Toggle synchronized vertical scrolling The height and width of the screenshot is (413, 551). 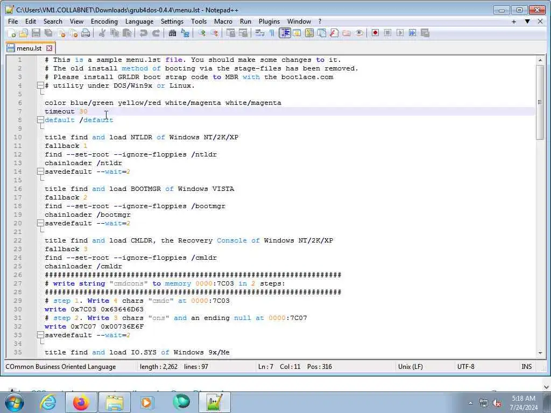pyautogui.click(x=230, y=33)
